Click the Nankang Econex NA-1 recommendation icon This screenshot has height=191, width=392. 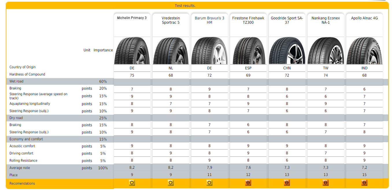[326, 183]
